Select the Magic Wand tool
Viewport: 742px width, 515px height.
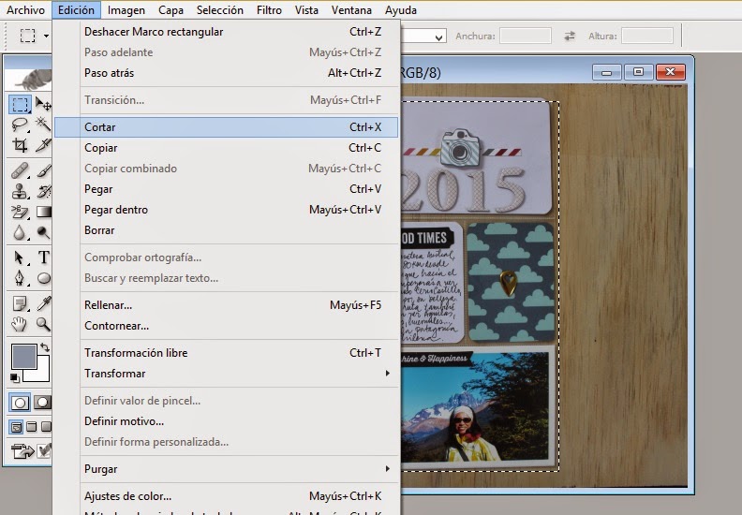click(x=43, y=125)
